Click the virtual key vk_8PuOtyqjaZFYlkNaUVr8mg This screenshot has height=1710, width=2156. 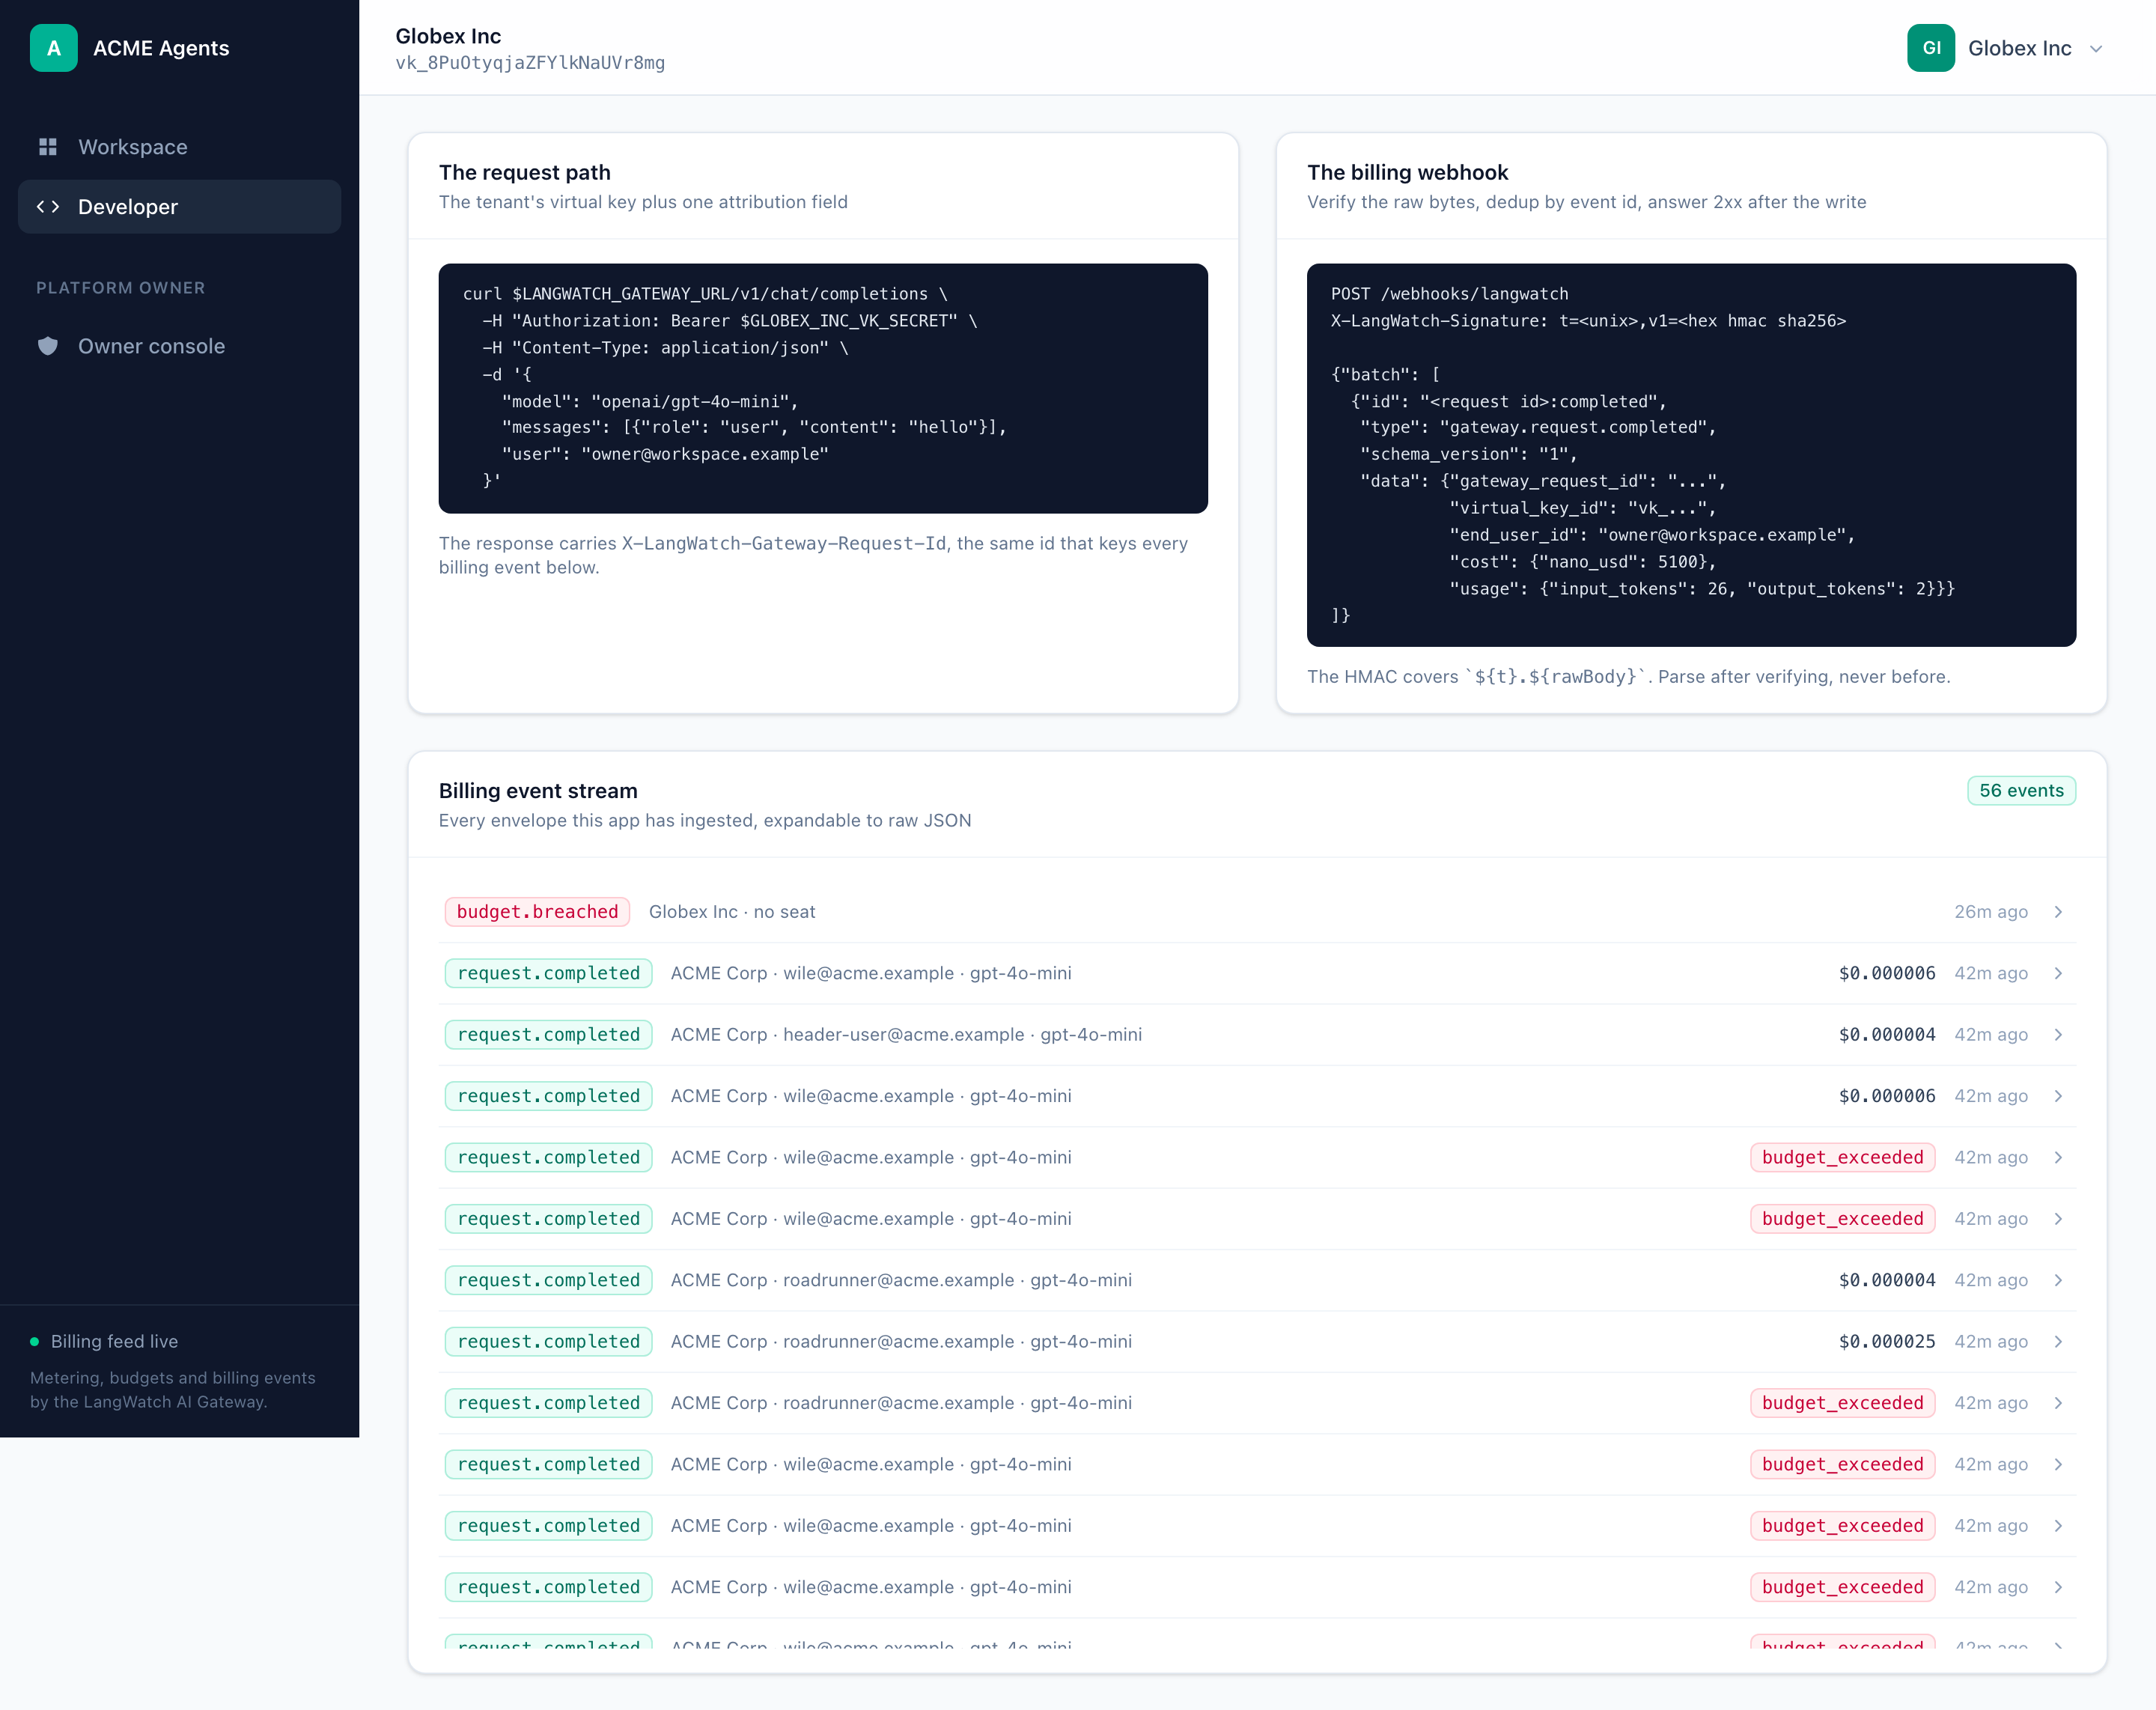coord(530,63)
